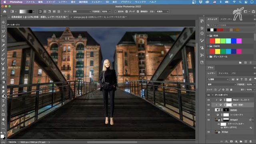
Task: Select the Hand tool
Action: point(3,119)
